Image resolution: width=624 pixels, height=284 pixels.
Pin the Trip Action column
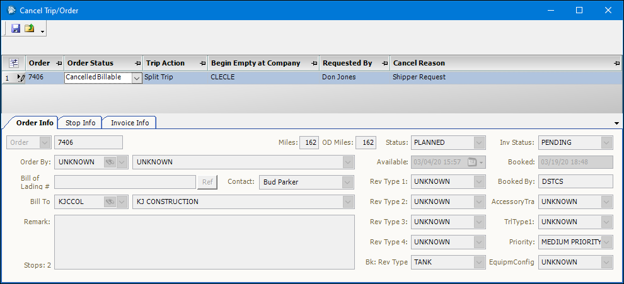pos(203,63)
